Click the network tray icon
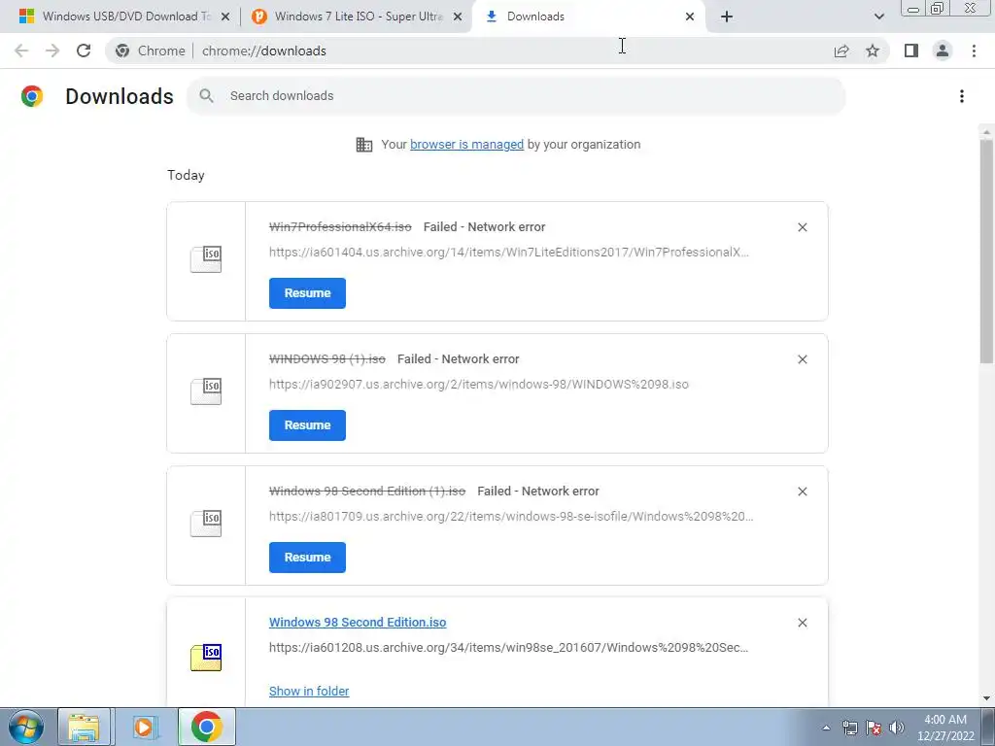 tap(849, 728)
